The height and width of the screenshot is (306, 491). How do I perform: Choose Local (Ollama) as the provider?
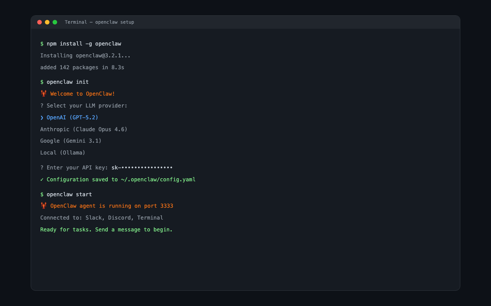(x=63, y=152)
